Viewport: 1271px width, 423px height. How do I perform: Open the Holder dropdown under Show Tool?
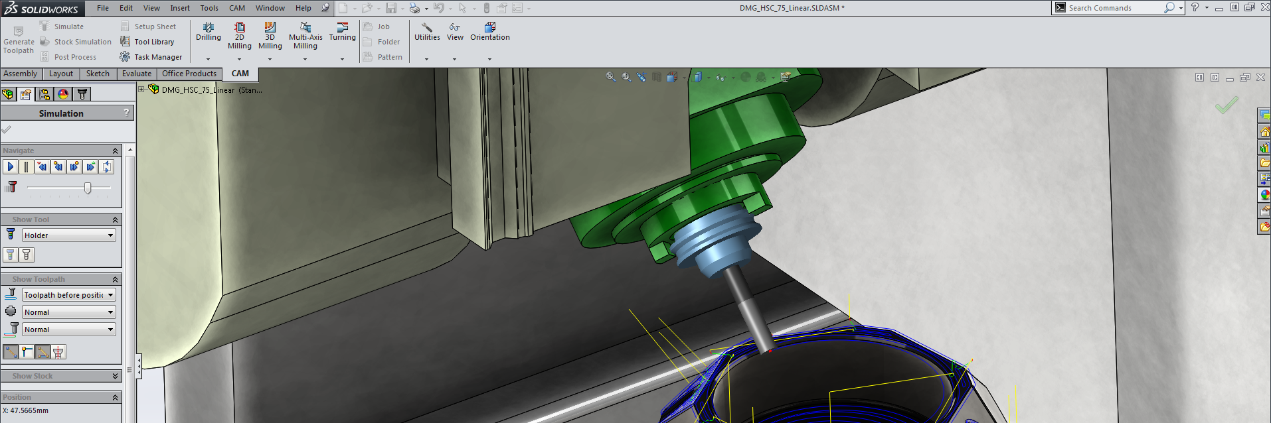69,235
